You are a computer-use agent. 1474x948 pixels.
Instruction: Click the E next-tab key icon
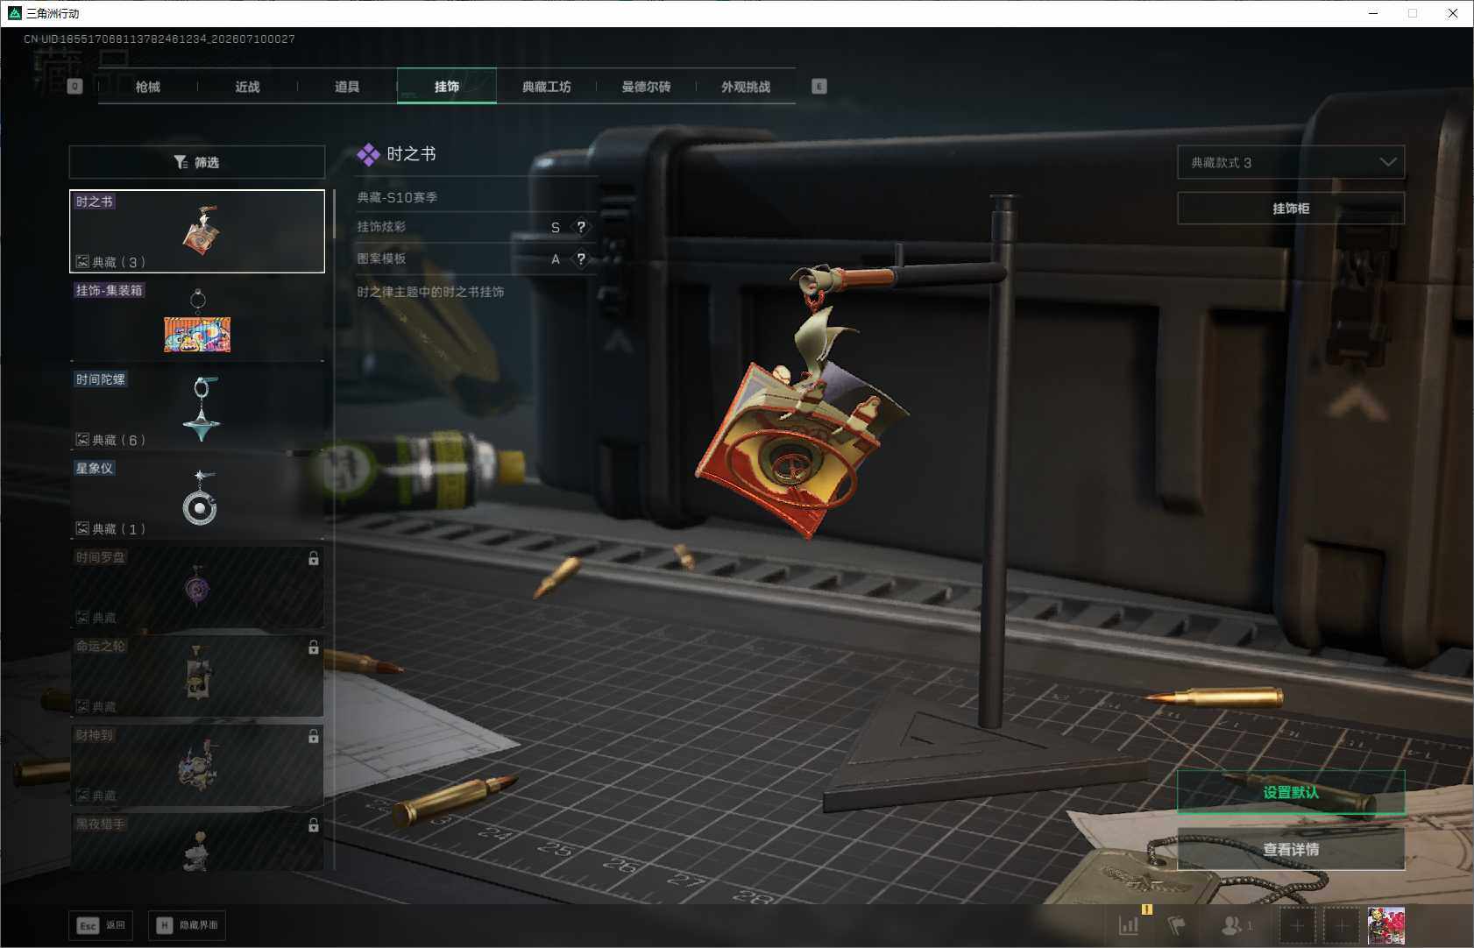point(818,86)
